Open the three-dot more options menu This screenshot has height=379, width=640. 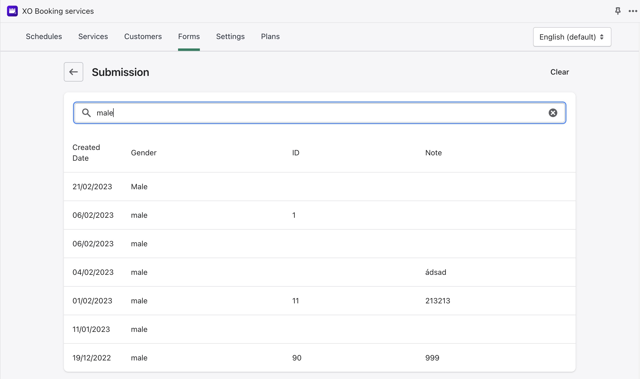coord(632,11)
